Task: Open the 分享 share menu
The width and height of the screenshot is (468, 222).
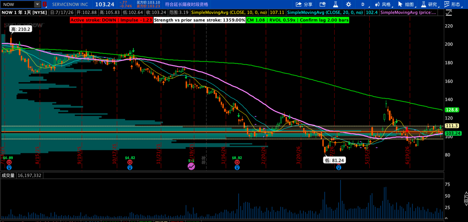Action: (304, 4)
